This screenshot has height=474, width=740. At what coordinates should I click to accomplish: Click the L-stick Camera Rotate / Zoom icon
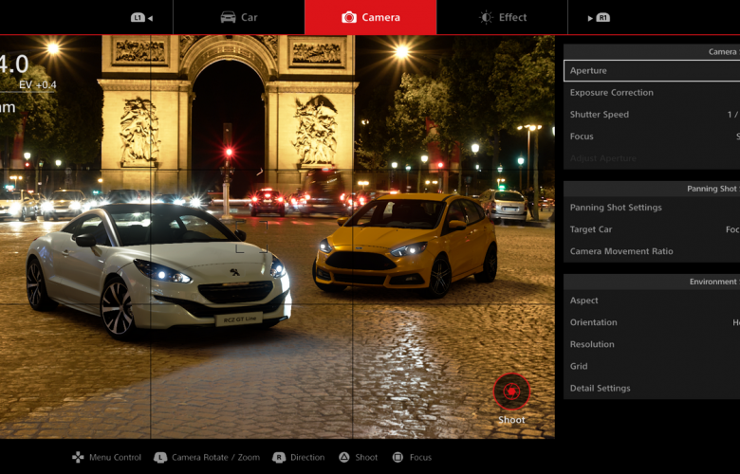click(160, 457)
